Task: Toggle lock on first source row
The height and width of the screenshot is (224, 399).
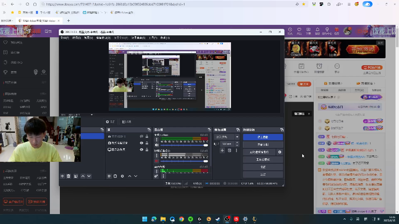Action: (147, 136)
